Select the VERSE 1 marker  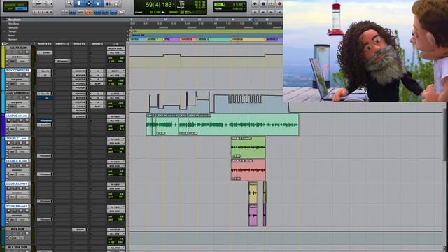pos(154,39)
